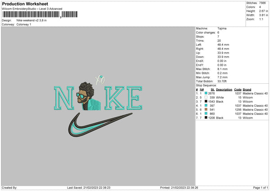This screenshot has height=191, width=270.
Task: Select the Up value '33.9 mm'
Action: pyautogui.click(x=223, y=53)
